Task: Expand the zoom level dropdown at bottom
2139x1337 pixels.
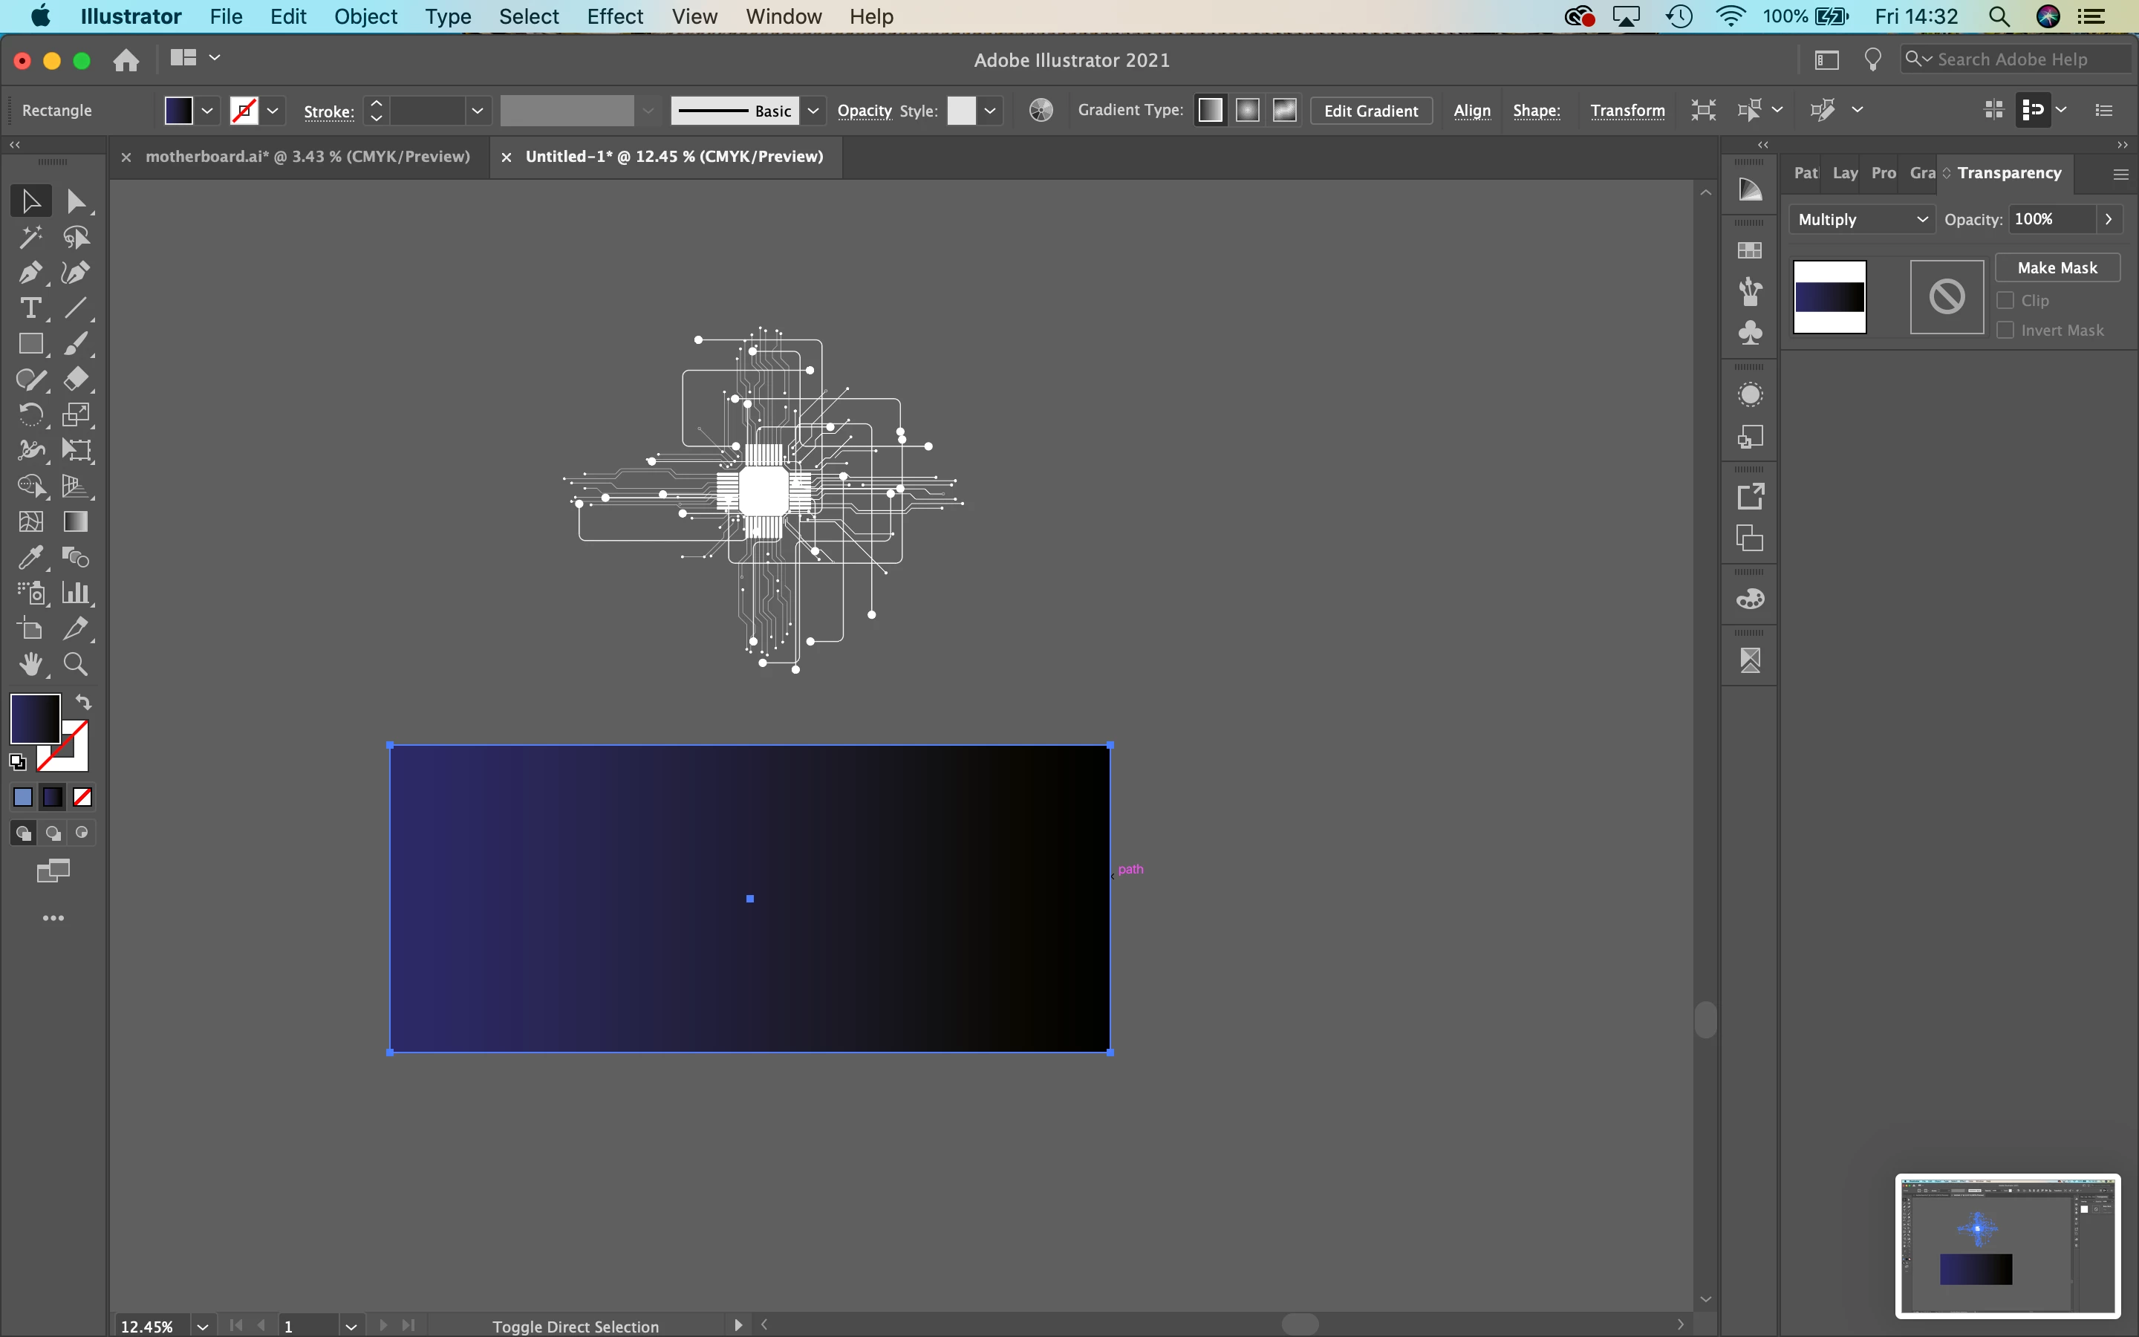Action: click(x=203, y=1326)
